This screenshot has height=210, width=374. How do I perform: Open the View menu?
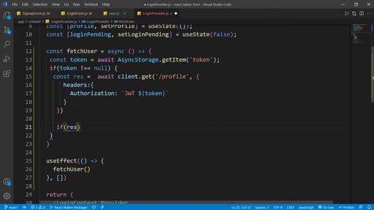[56, 4]
